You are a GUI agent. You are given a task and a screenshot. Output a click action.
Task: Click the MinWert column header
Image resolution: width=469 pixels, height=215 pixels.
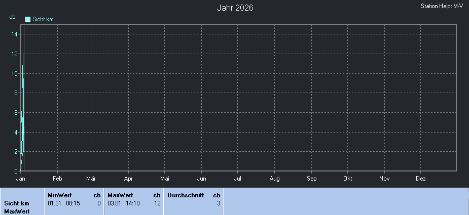pyautogui.click(x=60, y=195)
